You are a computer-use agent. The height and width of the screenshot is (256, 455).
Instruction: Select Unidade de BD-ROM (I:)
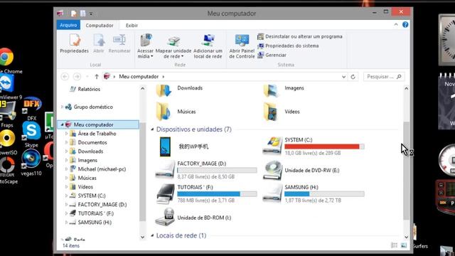[193, 218]
